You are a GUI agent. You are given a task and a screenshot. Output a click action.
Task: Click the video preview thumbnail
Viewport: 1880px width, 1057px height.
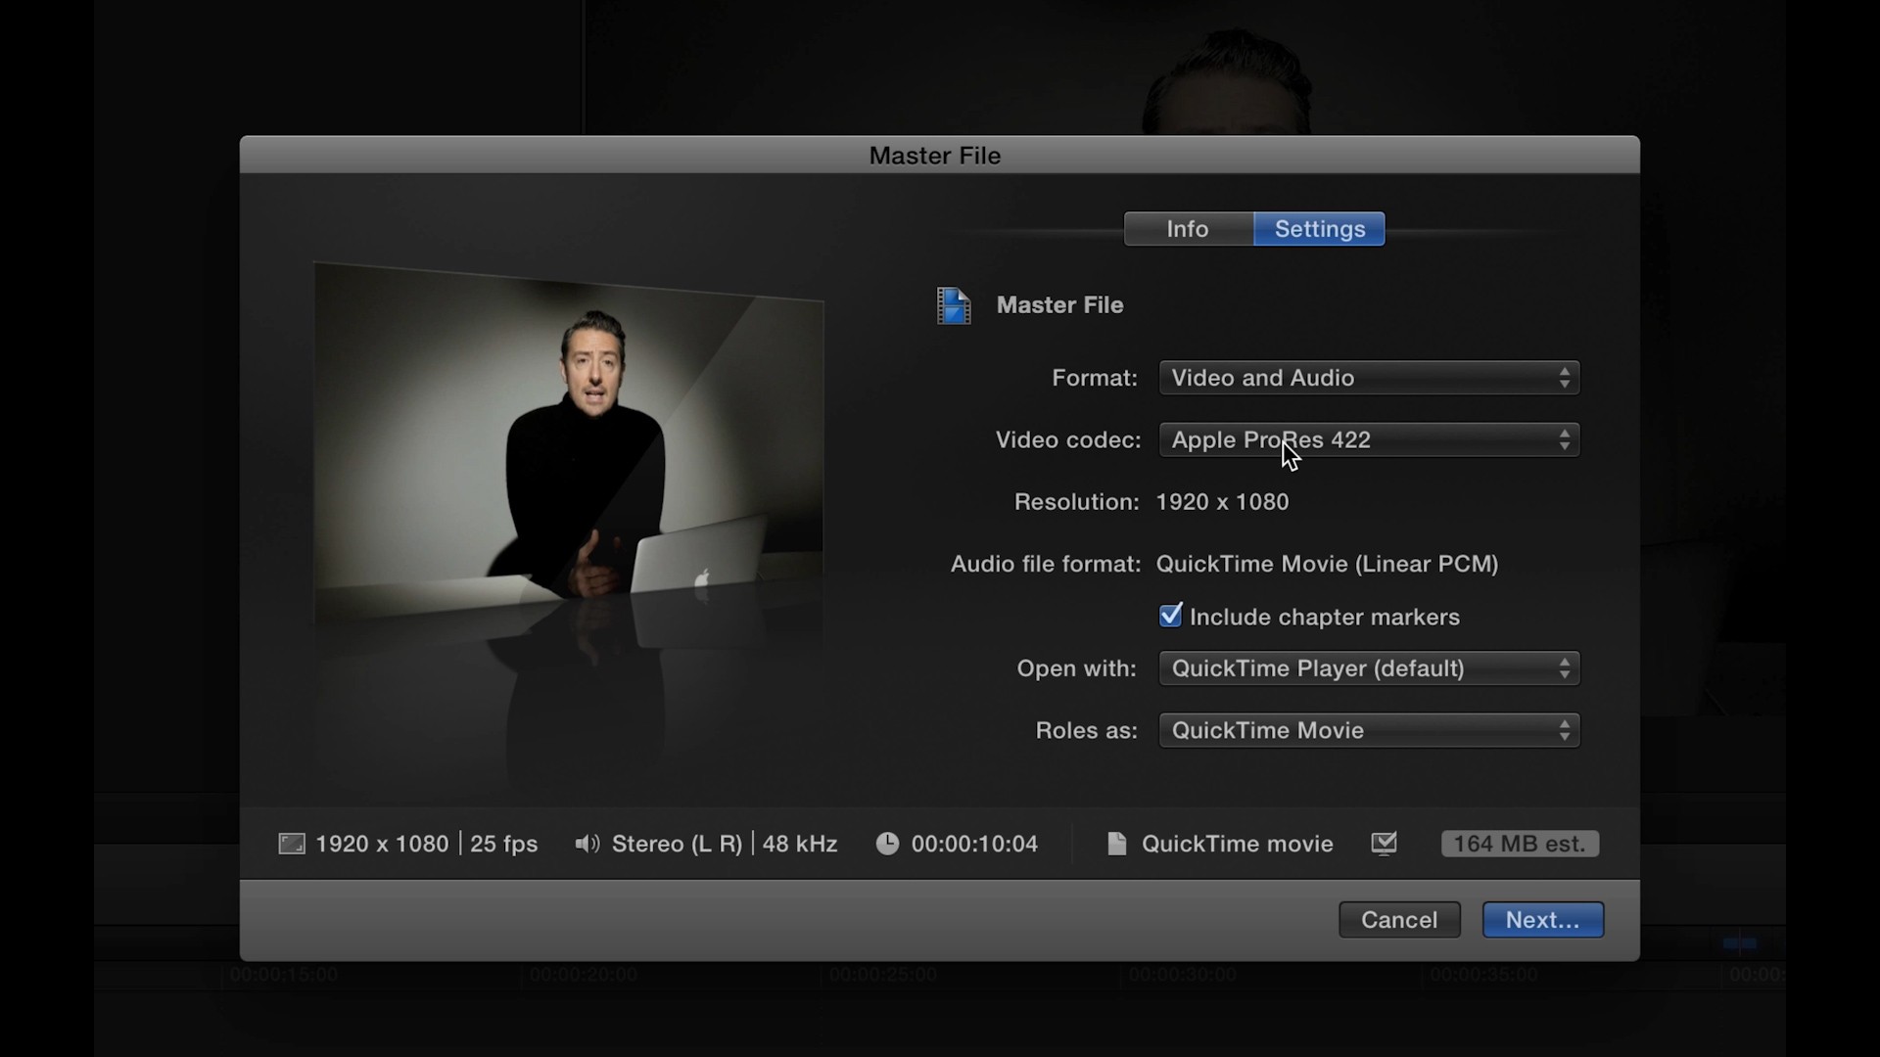coord(569,440)
